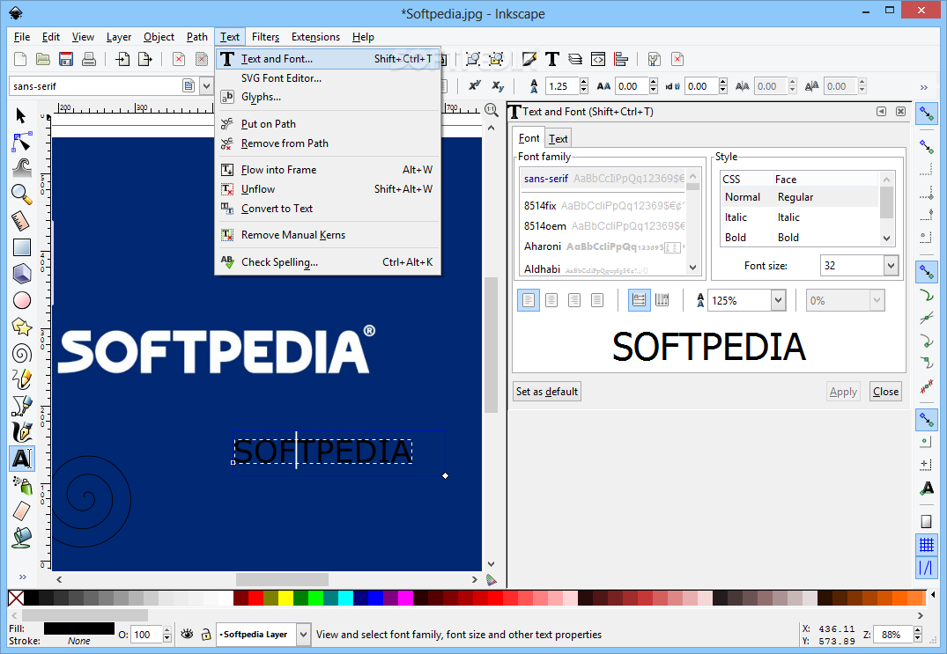947x654 pixels.
Task: Select the Rectangle tool
Action: 21,247
